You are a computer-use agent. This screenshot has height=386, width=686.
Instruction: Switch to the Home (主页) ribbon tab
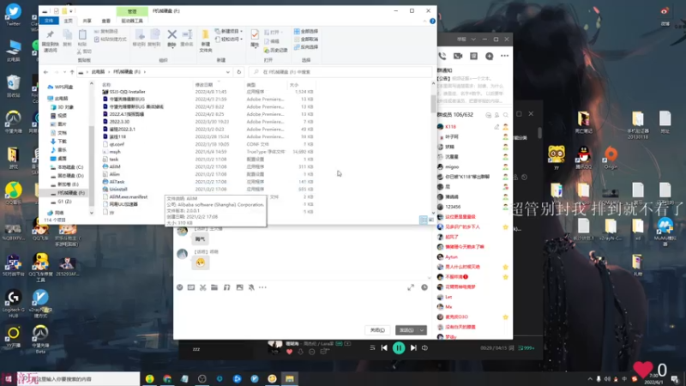(69, 21)
